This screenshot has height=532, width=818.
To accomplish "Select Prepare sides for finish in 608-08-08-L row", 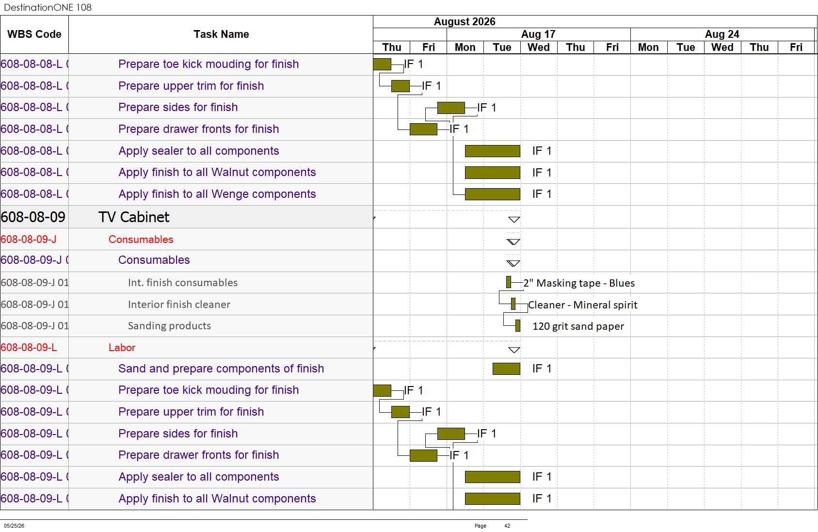I will (x=178, y=107).
